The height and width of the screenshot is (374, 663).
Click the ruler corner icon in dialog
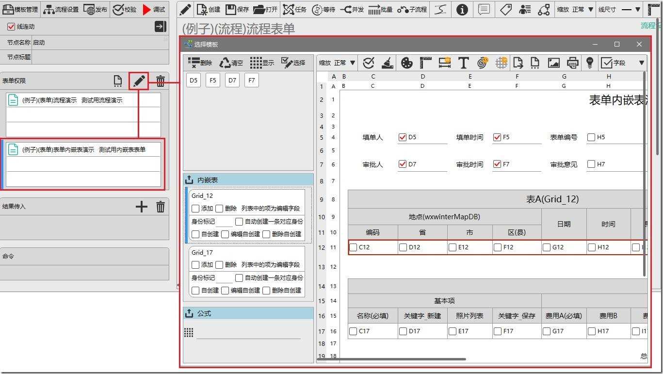[425, 63]
